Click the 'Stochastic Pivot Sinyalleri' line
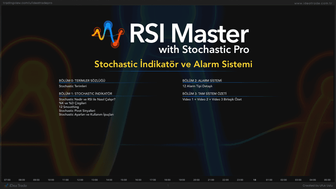 tap(77, 110)
